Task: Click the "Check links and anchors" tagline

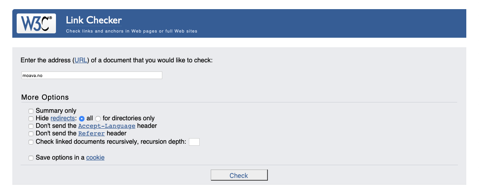Action: pyautogui.click(x=131, y=31)
